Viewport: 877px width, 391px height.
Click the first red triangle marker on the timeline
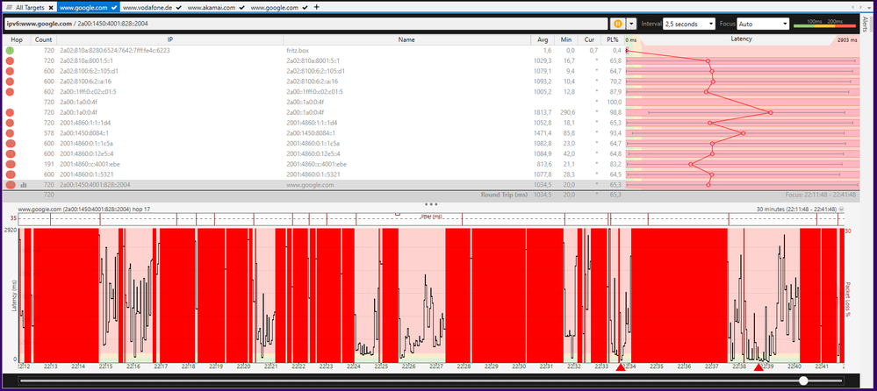coord(621,368)
